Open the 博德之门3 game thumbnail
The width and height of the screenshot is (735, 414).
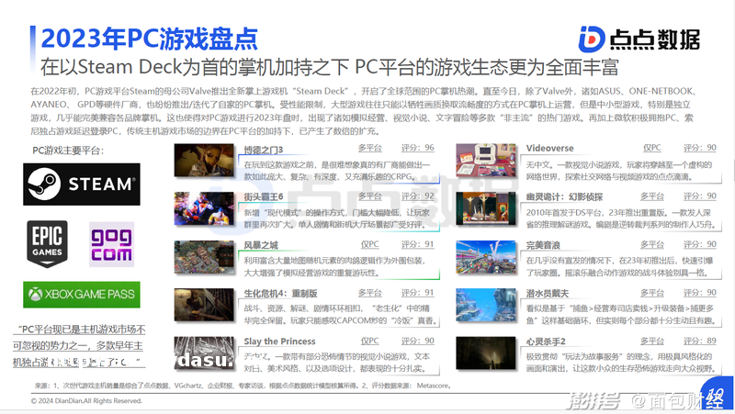205,162
